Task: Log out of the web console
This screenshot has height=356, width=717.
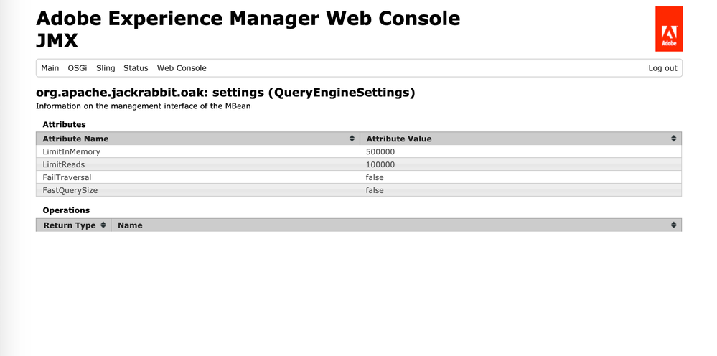Action: (x=662, y=68)
